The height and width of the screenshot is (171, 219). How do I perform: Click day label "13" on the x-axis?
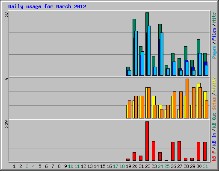(90, 166)
